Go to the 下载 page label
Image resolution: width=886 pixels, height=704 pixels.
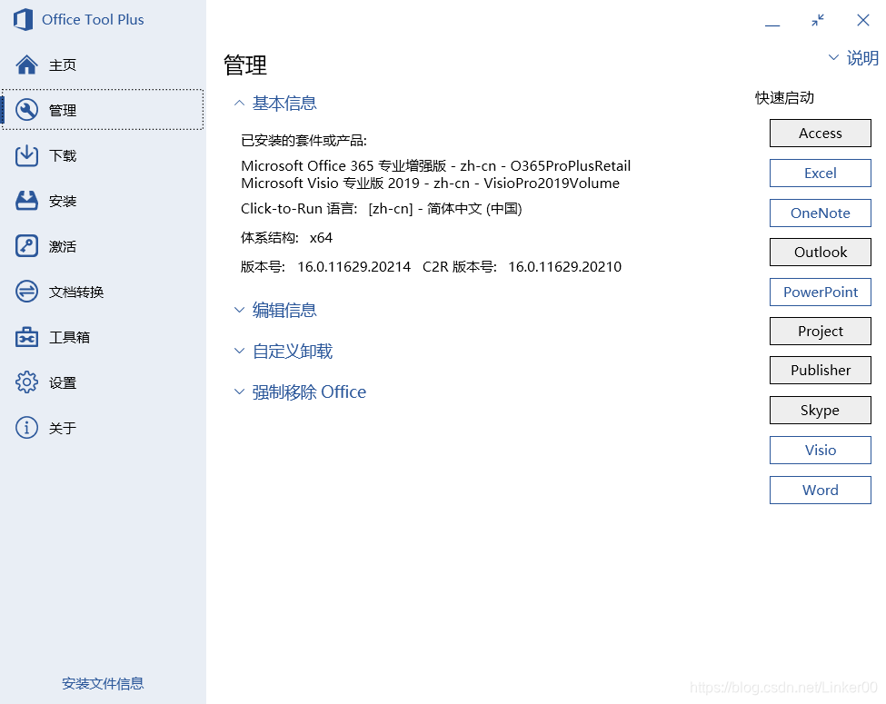point(62,155)
